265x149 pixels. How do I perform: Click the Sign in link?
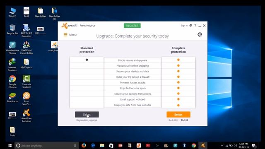tap(184, 26)
